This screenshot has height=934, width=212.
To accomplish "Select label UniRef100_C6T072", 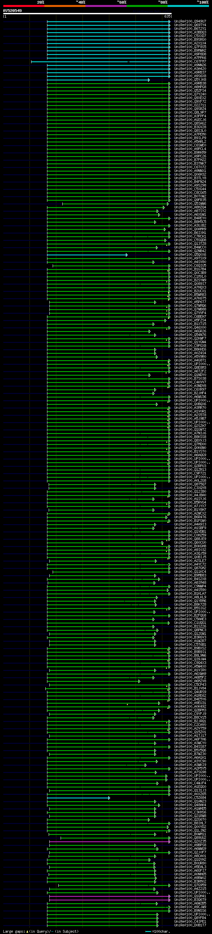I will (x=190, y=167).
